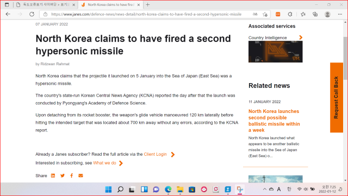
Task: Click the page vertical scrollbar thumb
Action: pyautogui.click(x=345, y=58)
